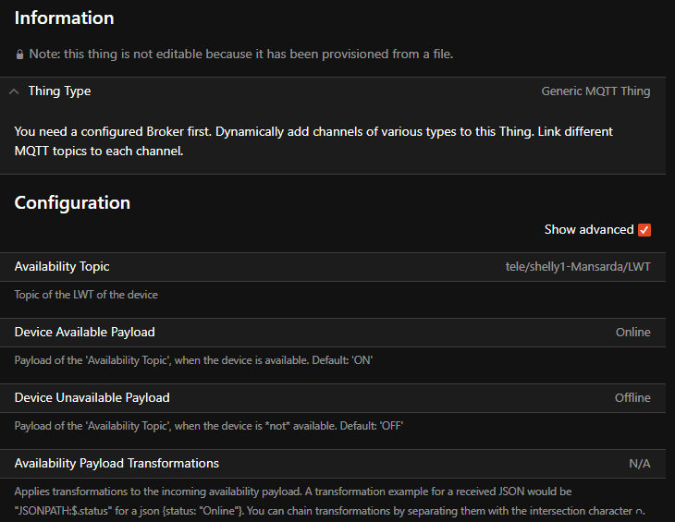Open the Availability Topic field
The height and width of the screenshot is (522, 675).
pos(333,267)
